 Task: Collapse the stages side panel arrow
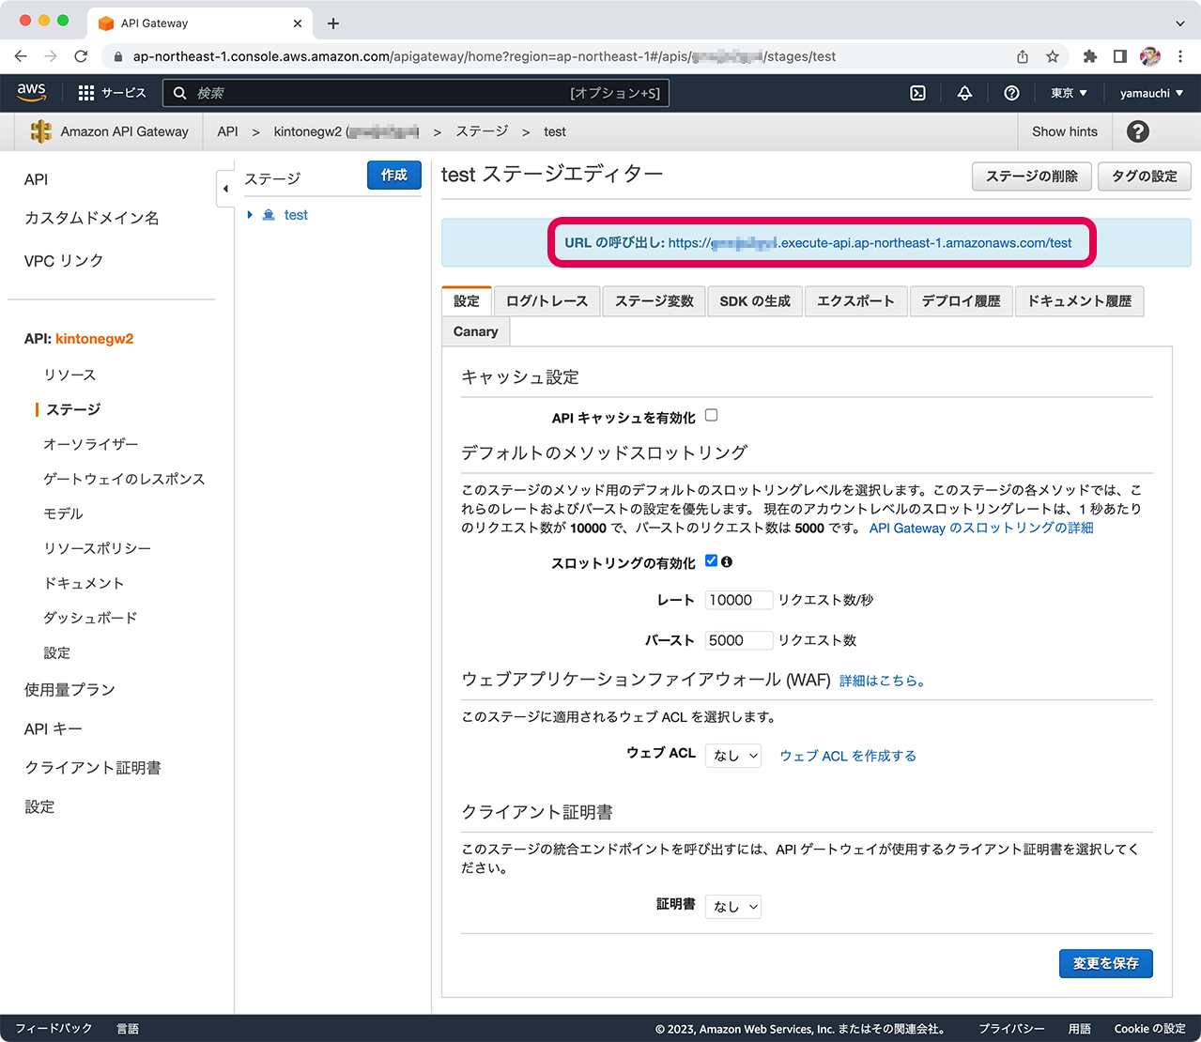(x=225, y=189)
